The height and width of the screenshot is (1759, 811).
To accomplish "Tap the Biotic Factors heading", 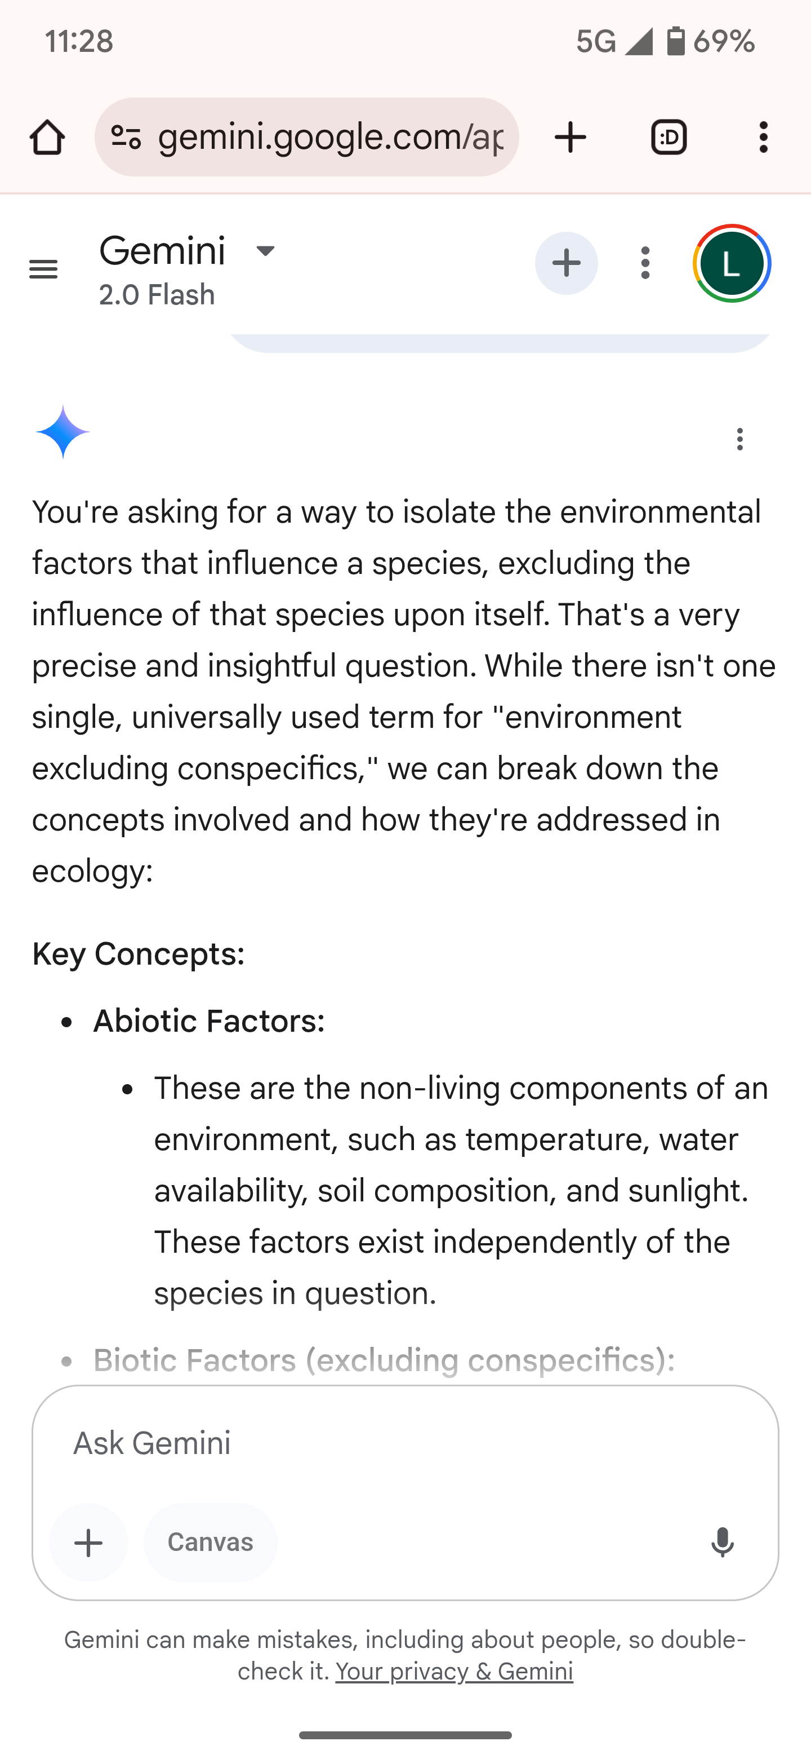I will 384,1360.
